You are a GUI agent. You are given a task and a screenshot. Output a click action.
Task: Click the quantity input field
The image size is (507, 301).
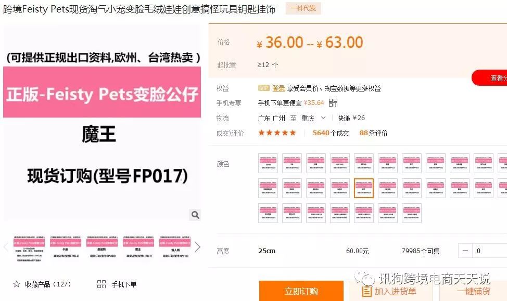[489, 251]
